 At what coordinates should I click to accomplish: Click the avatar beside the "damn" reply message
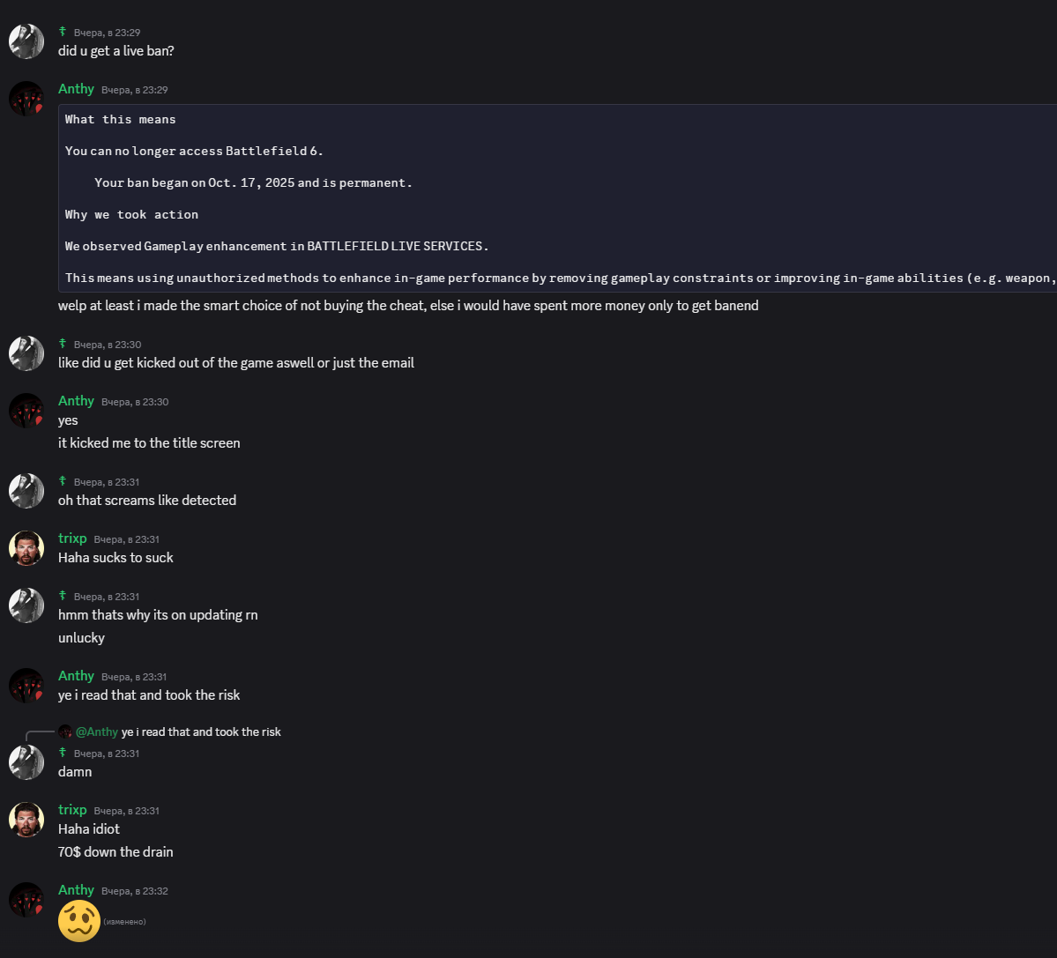(x=26, y=762)
